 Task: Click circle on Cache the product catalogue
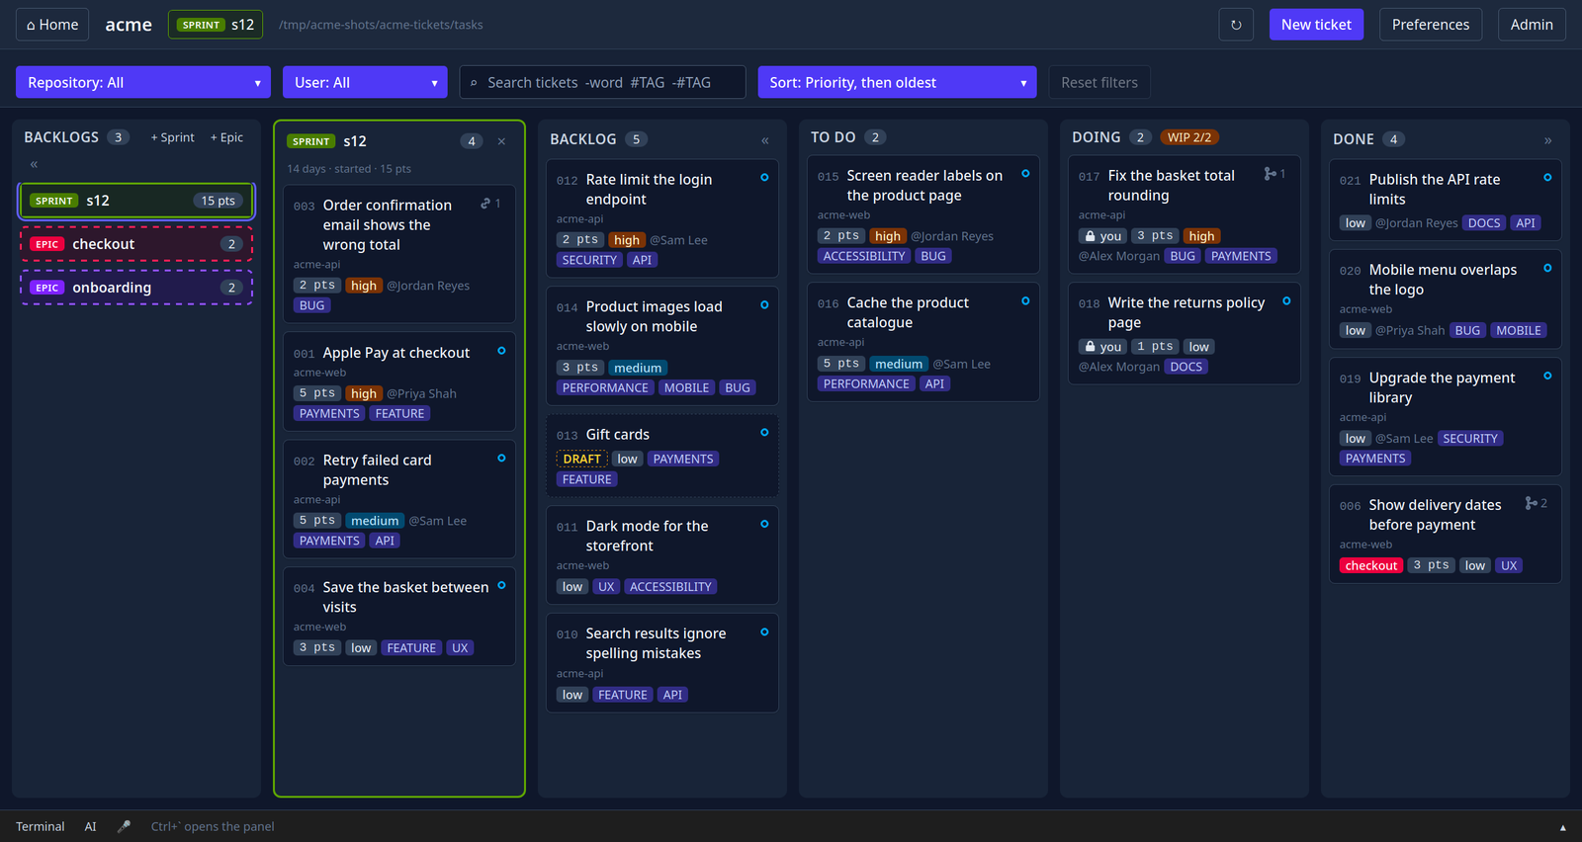click(1025, 301)
